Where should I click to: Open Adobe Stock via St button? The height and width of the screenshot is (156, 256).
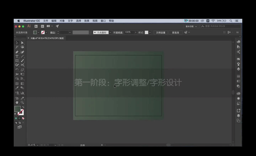(x=42, y=26)
